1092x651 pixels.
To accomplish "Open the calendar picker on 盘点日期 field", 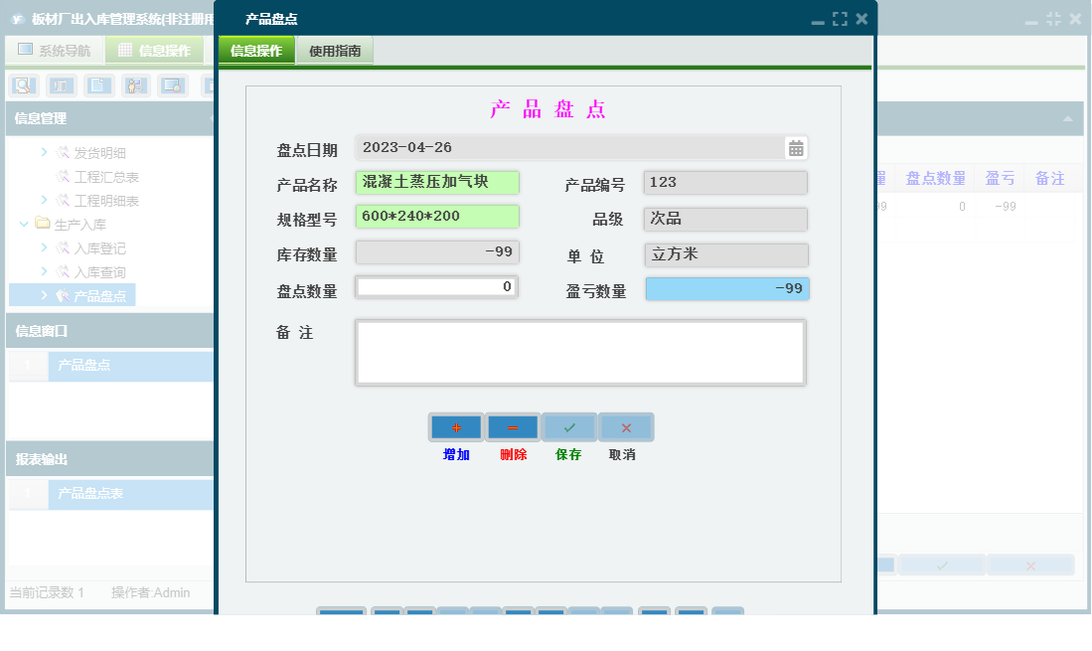I will [795, 147].
